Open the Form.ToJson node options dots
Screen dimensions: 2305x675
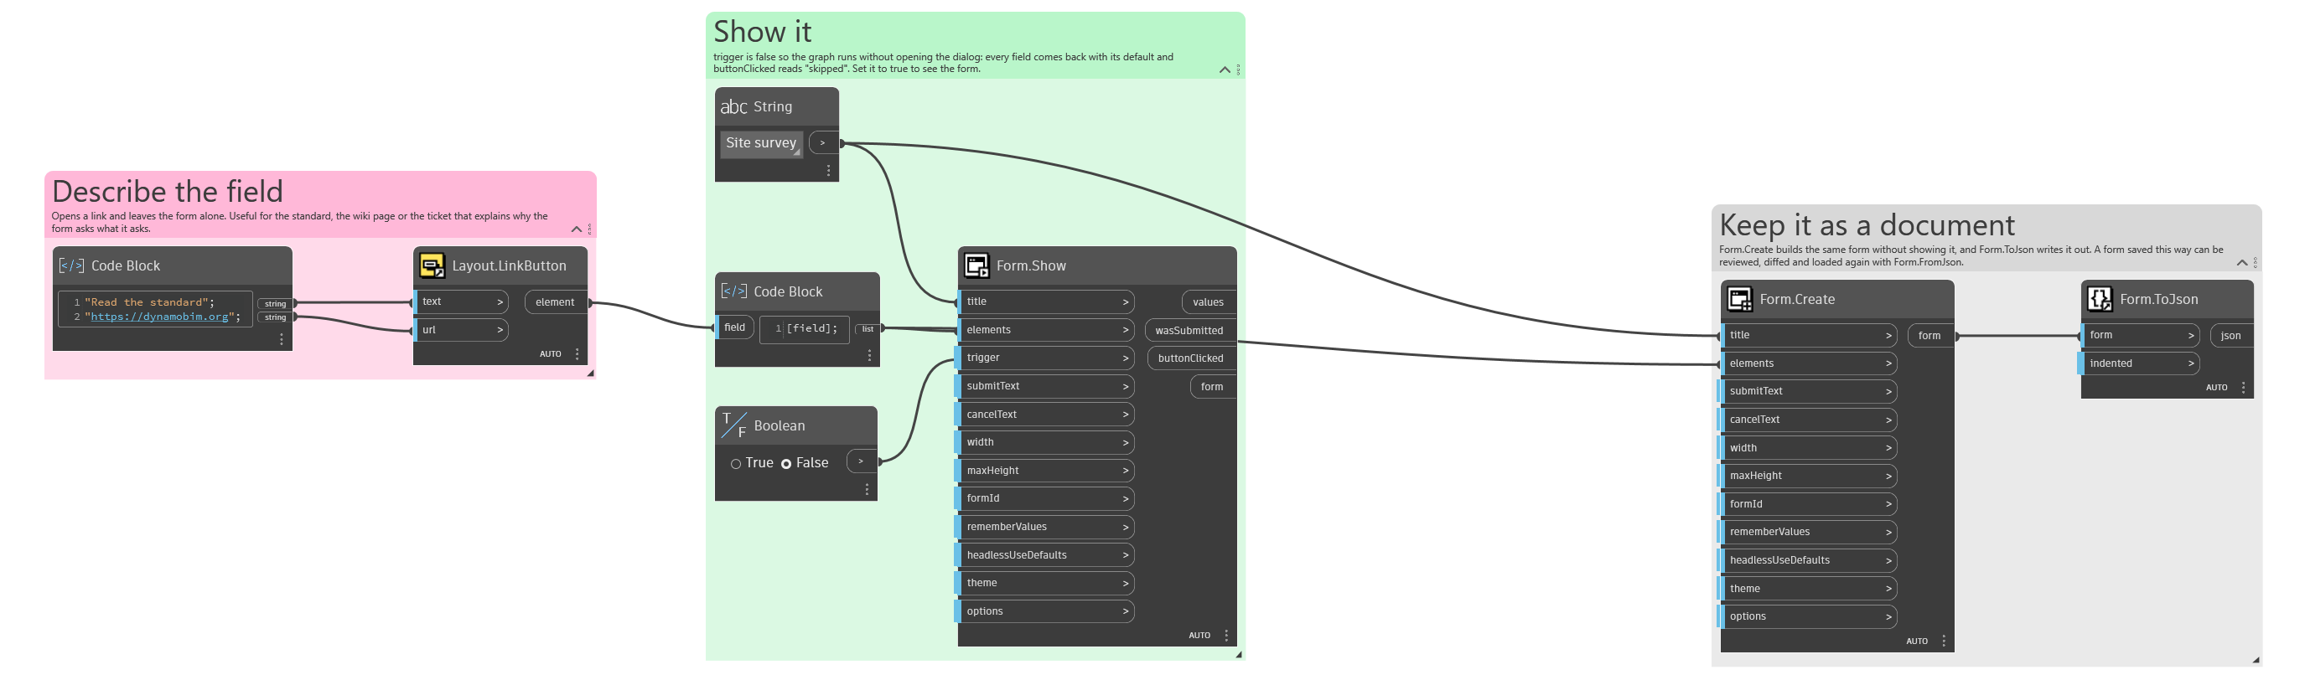click(x=2243, y=388)
